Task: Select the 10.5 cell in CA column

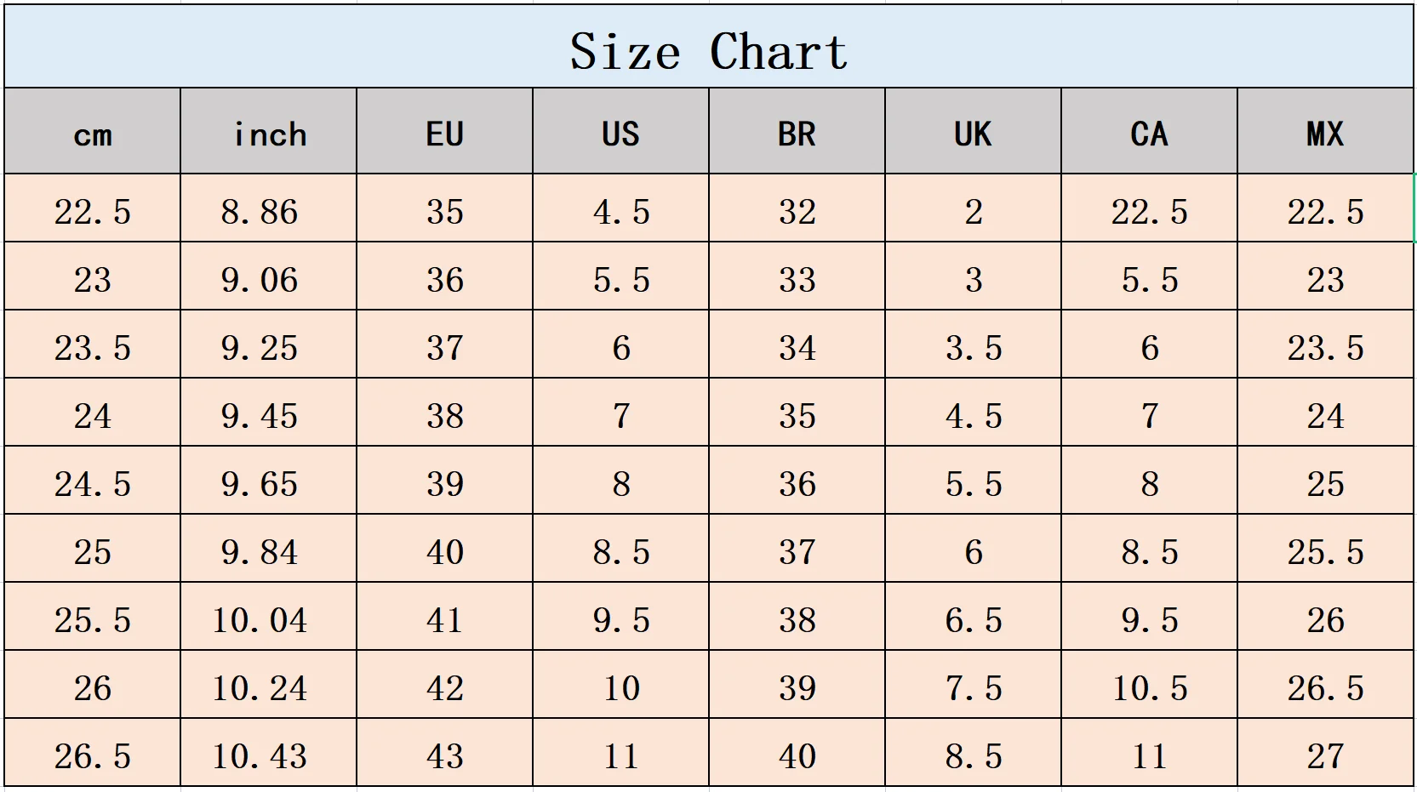Action: (1150, 688)
